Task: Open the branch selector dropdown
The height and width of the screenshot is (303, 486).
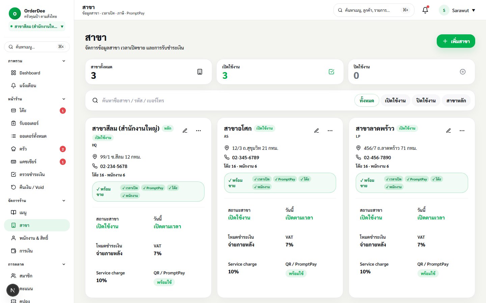Action: [37, 26]
